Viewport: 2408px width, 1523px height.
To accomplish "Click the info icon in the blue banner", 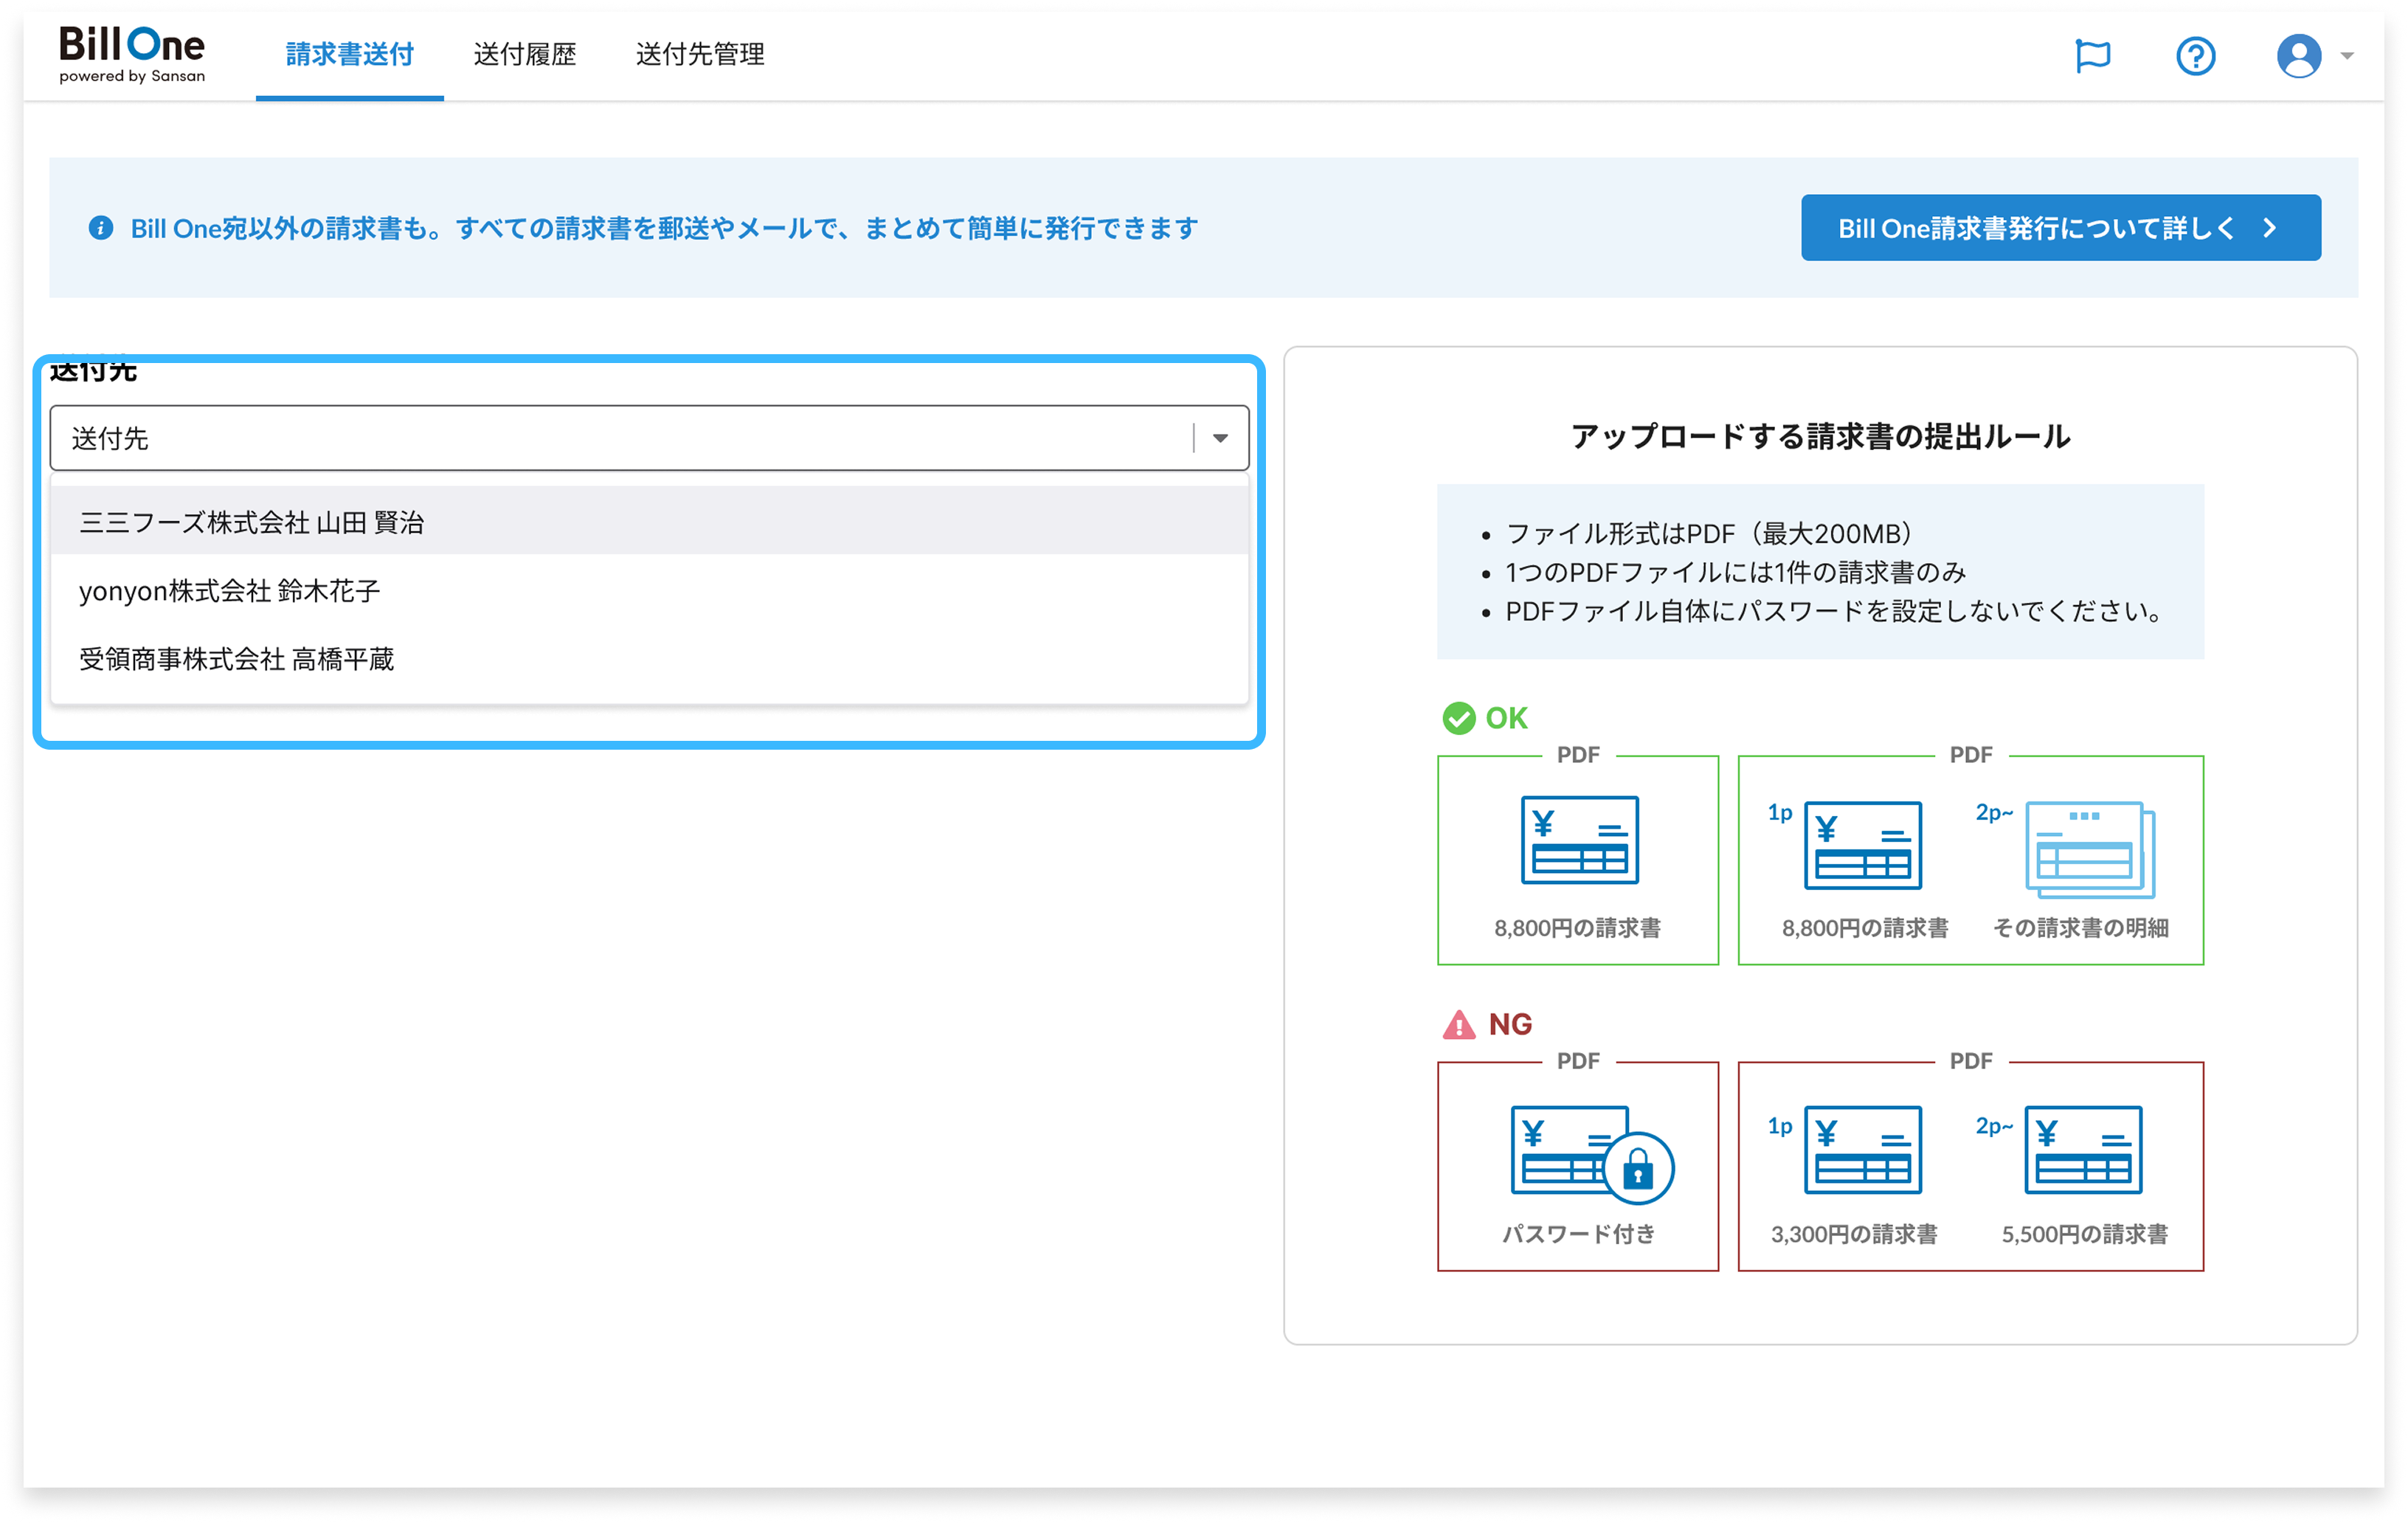I will pos(101,228).
